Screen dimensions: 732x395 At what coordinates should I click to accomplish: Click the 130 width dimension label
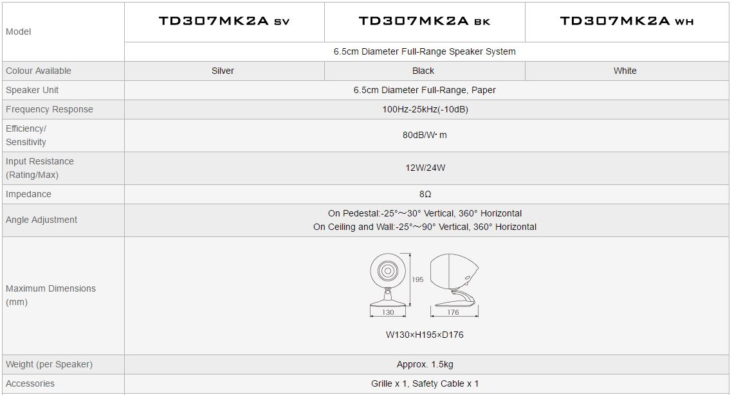pos(388,313)
